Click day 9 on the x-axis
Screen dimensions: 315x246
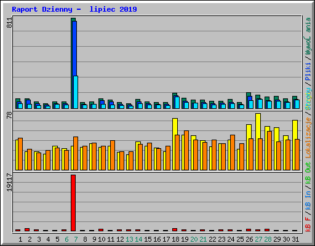[x=94, y=239]
